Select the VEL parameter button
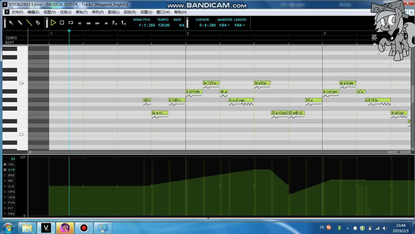Screen dimensions: 415x234 [x=11, y=165]
